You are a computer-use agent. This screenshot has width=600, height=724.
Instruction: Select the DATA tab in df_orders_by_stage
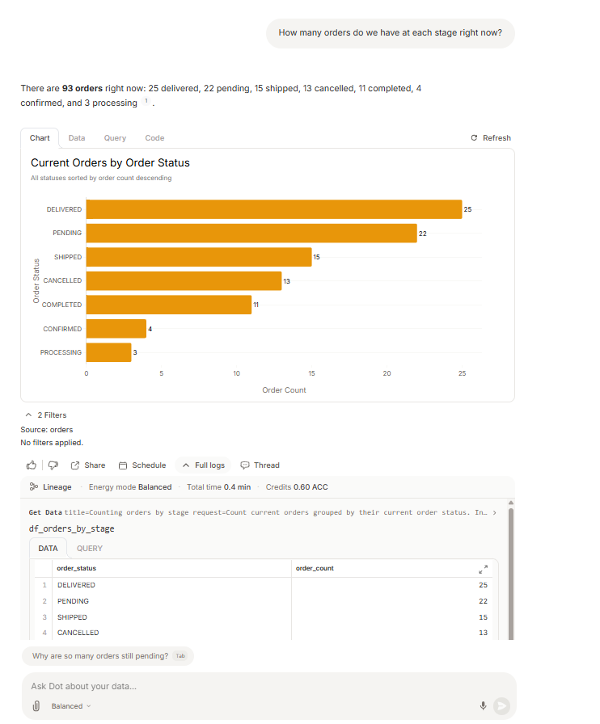point(48,548)
